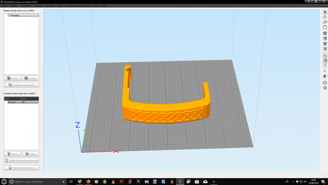
Task: Switch to side view cube
Action: tap(325, 49)
